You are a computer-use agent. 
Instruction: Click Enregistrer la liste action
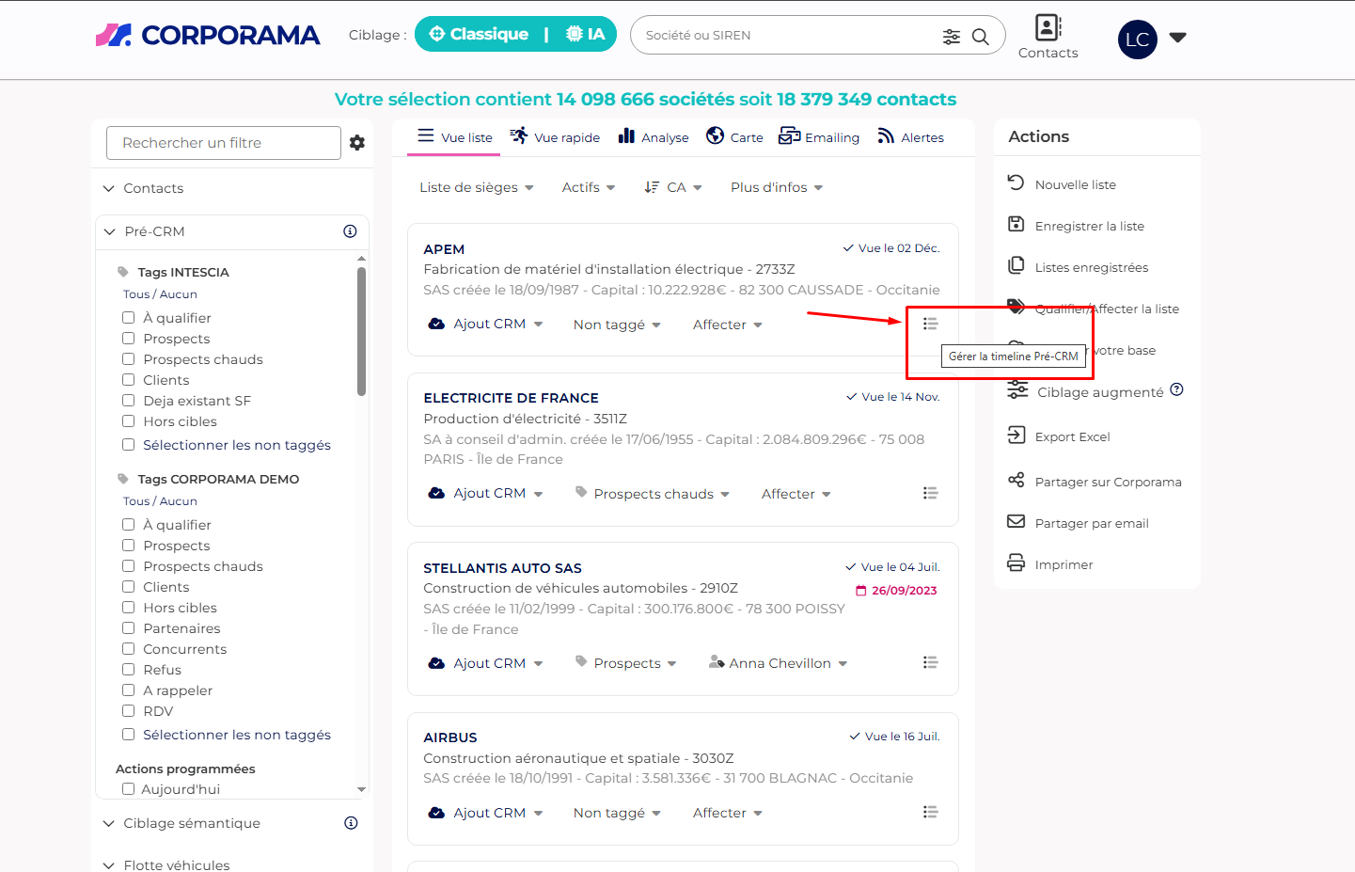coord(1089,226)
